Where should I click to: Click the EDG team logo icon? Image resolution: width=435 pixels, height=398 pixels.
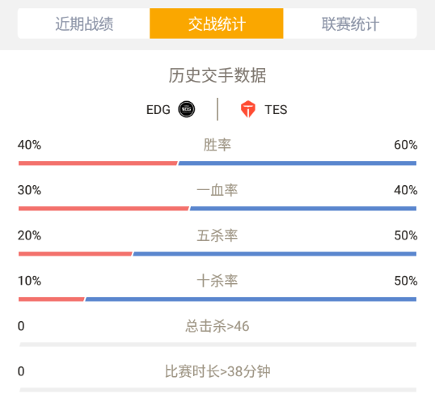(x=187, y=109)
